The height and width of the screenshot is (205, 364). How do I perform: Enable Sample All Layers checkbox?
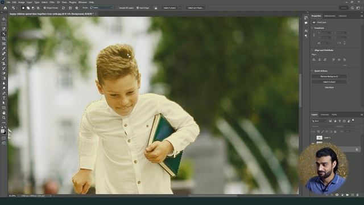117,8
